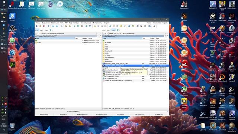Open the Windows Start button
Viewport: 238px width, 134px height.
[x=4, y=1]
